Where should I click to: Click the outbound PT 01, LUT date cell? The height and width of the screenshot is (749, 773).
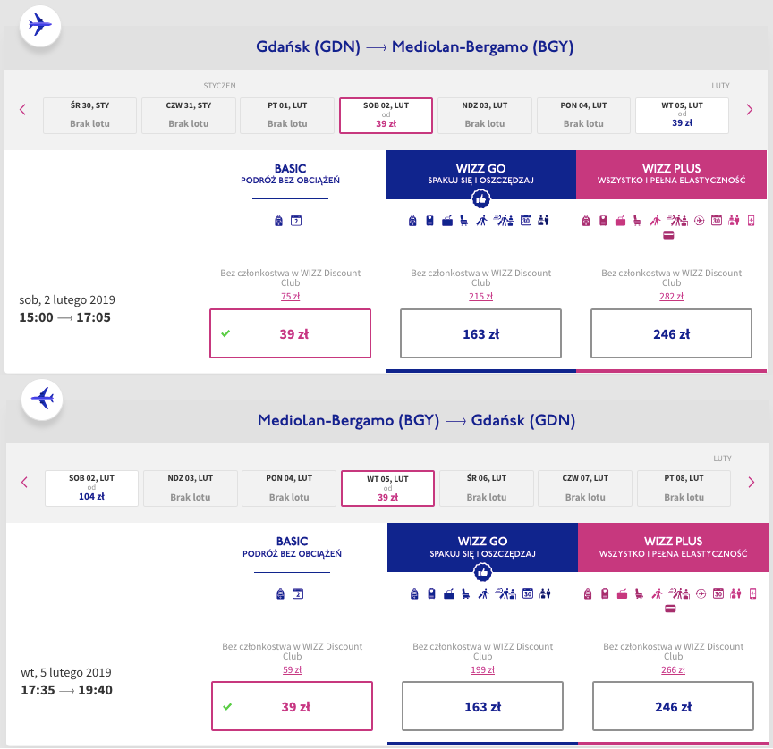click(287, 114)
